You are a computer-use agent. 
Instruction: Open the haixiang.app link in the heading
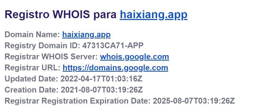tap(153, 15)
